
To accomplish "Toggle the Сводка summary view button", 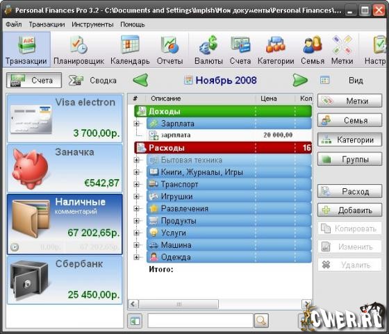I will pyautogui.click(x=92, y=81).
